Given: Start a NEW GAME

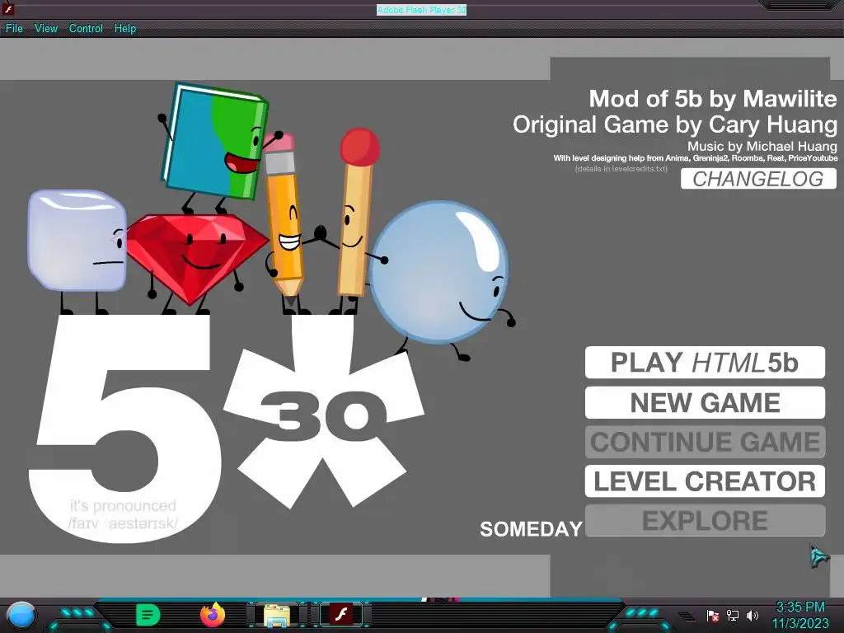Looking at the screenshot, I should 705,402.
